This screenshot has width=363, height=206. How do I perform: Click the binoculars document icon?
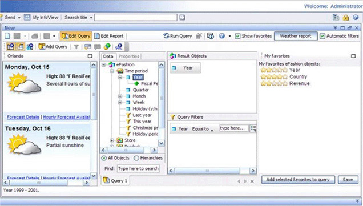click(210, 36)
